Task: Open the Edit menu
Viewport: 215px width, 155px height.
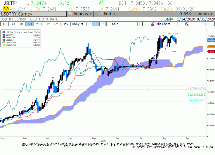Action: (107, 14)
